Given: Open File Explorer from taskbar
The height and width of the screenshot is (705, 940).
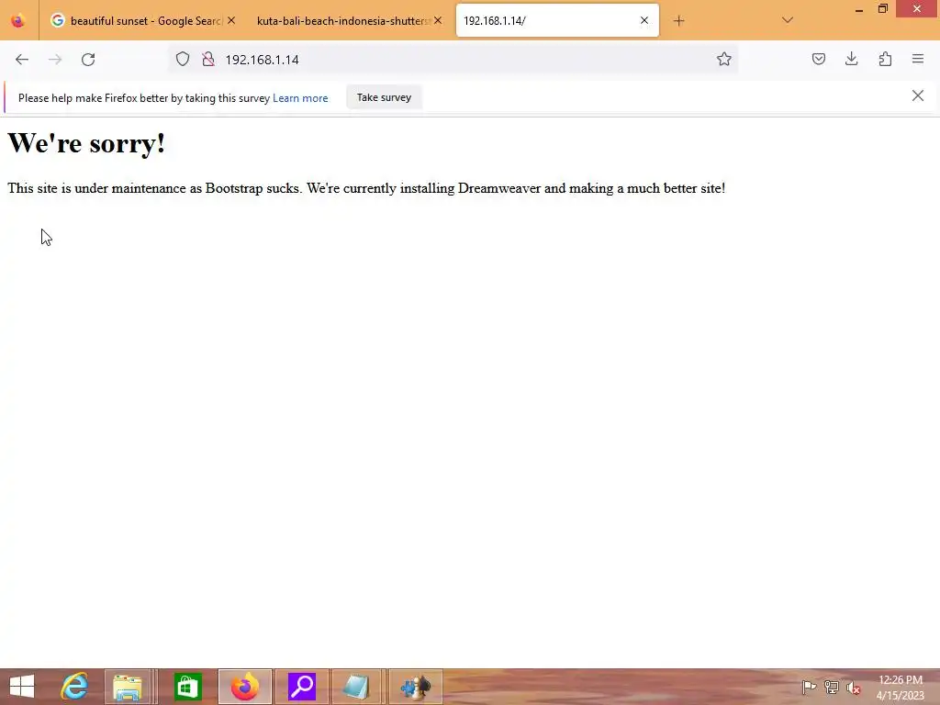Looking at the screenshot, I should point(128,687).
